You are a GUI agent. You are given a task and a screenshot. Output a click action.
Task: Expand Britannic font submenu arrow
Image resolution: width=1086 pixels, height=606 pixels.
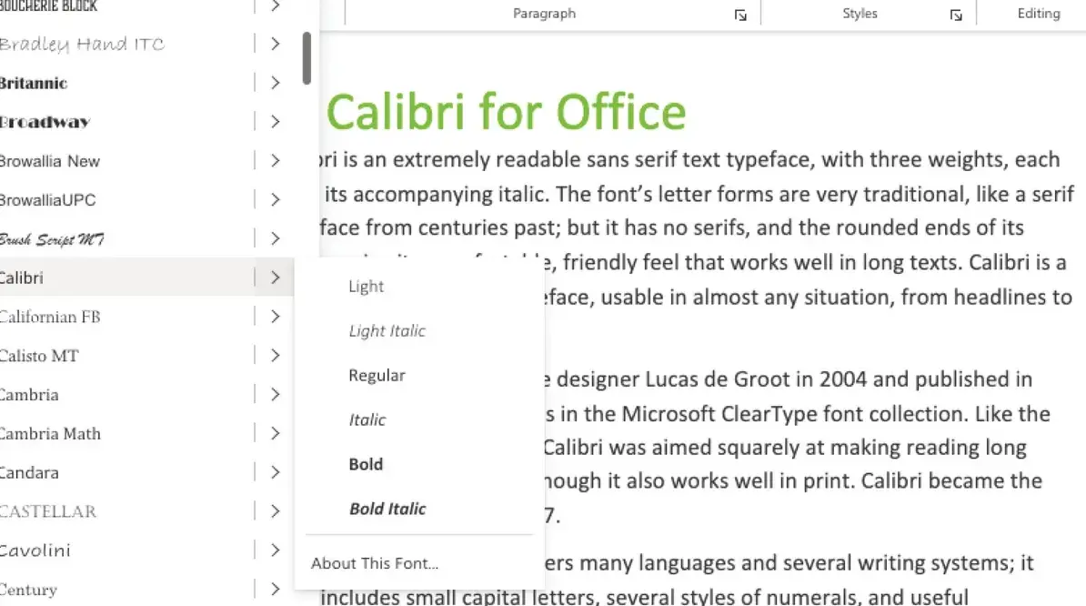coord(275,83)
